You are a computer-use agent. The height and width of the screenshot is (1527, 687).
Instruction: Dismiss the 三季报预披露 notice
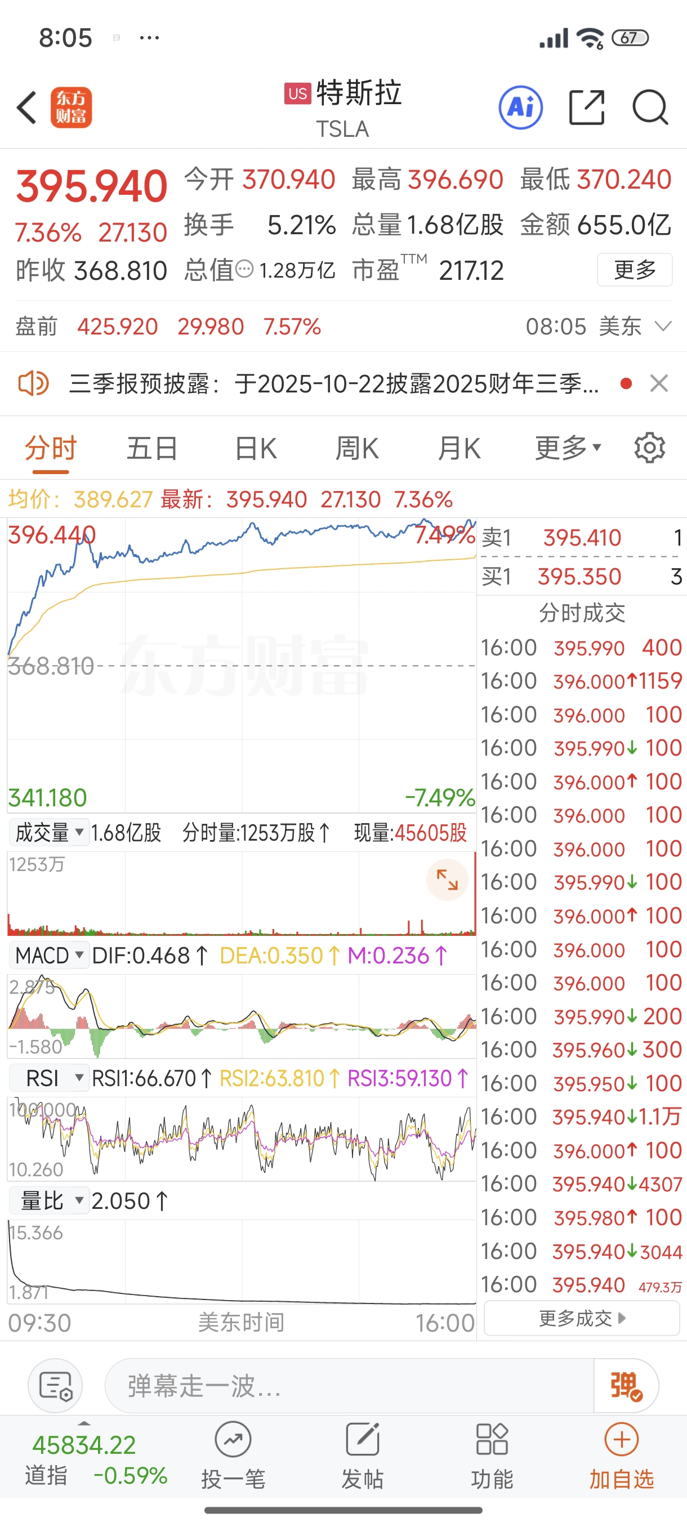point(659,383)
